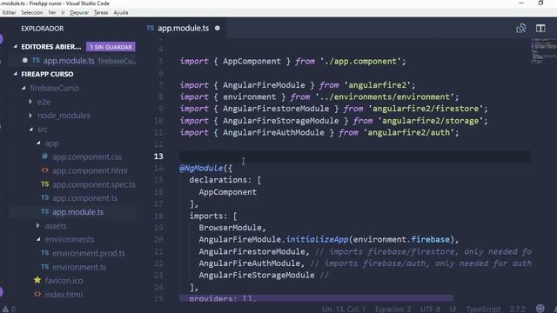Image resolution: width=557 pixels, height=313 pixels.
Task: Click the code minimap
Action: [543, 52]
